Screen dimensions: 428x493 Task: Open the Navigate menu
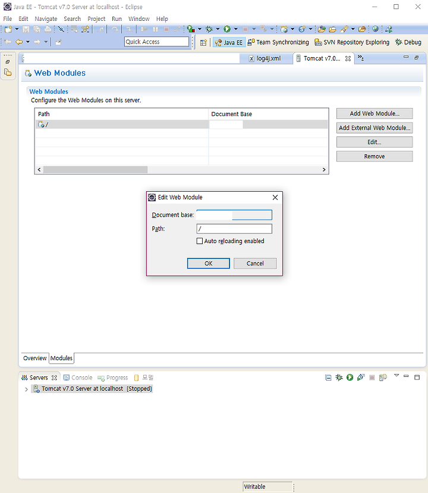(x=46, y=19)
